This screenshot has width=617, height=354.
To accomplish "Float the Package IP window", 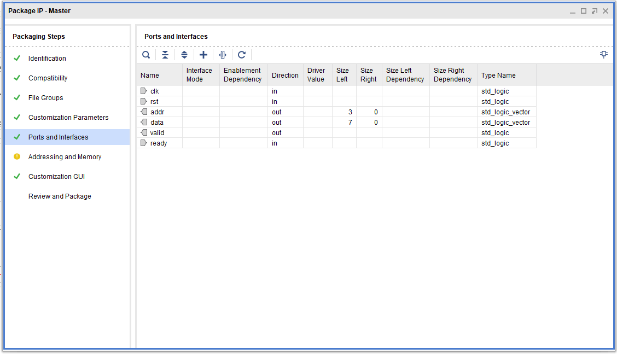I will pos(595,11).
